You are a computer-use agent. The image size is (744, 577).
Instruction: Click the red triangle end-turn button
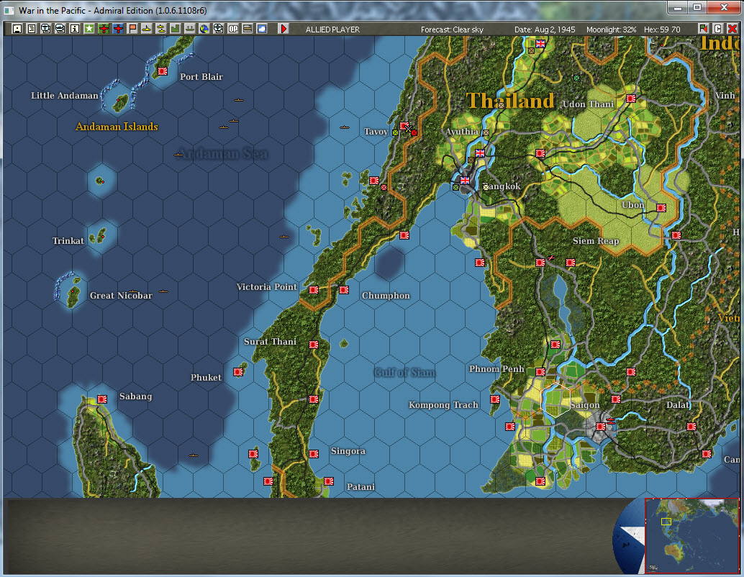283,29
